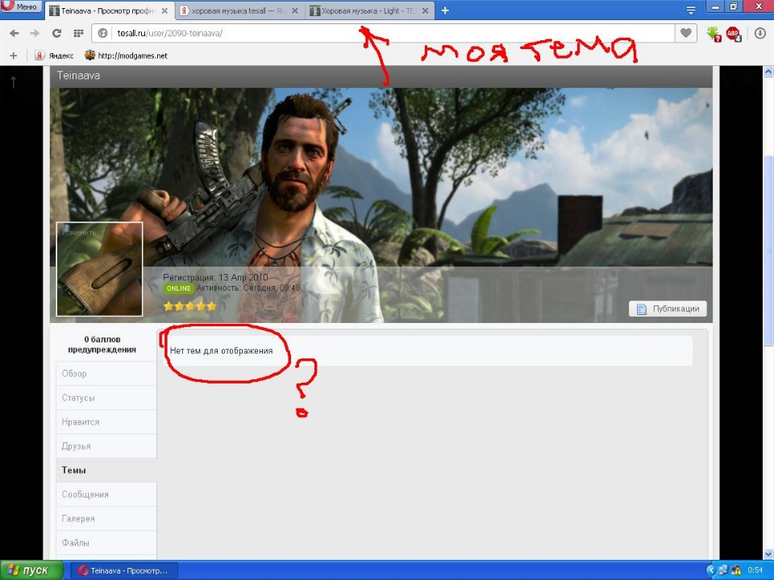Open the green download extension icon

click(x=714, y=34)
